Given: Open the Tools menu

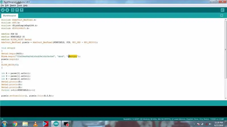Looking at the screenshot, I should click(x=20, y=5).
